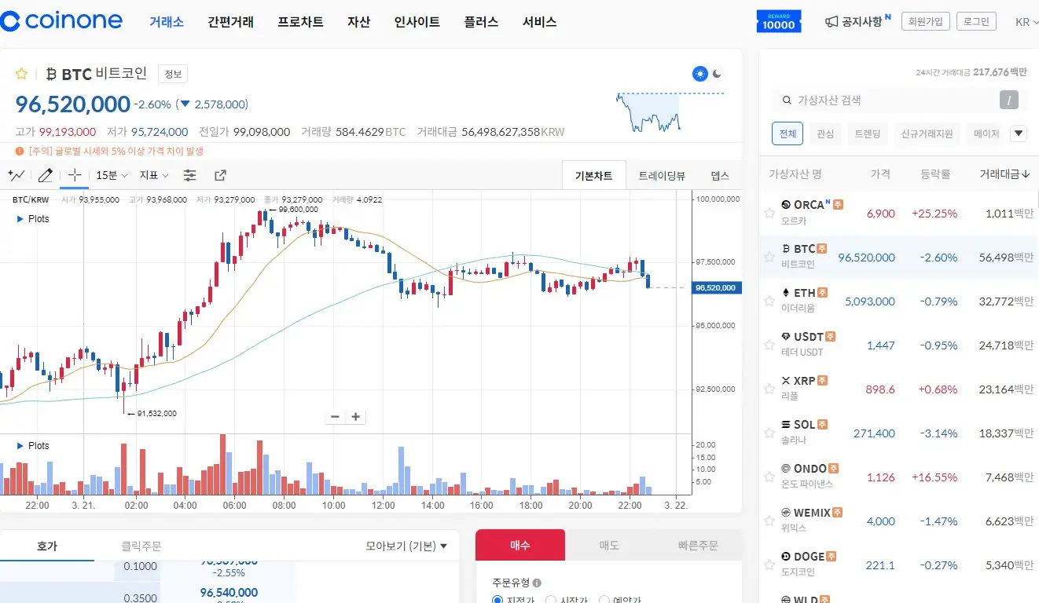Open chart in new window icon
The image size is (1039, 603).
pos(221,175)
